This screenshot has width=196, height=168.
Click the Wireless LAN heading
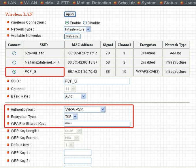pyautogui.click(x=19, y=14)
